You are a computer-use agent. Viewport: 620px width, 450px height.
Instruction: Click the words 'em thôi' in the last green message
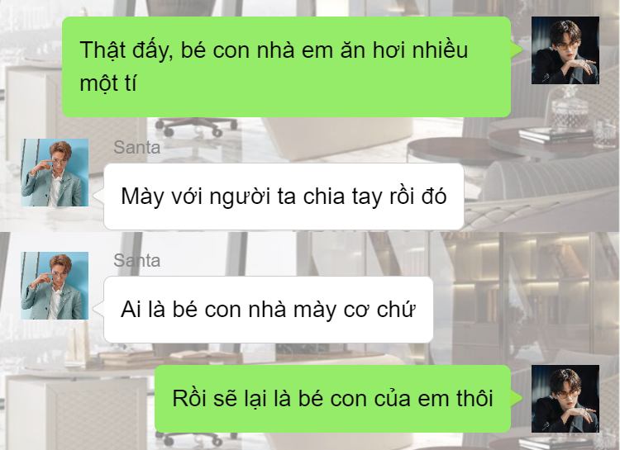point(455,399)
